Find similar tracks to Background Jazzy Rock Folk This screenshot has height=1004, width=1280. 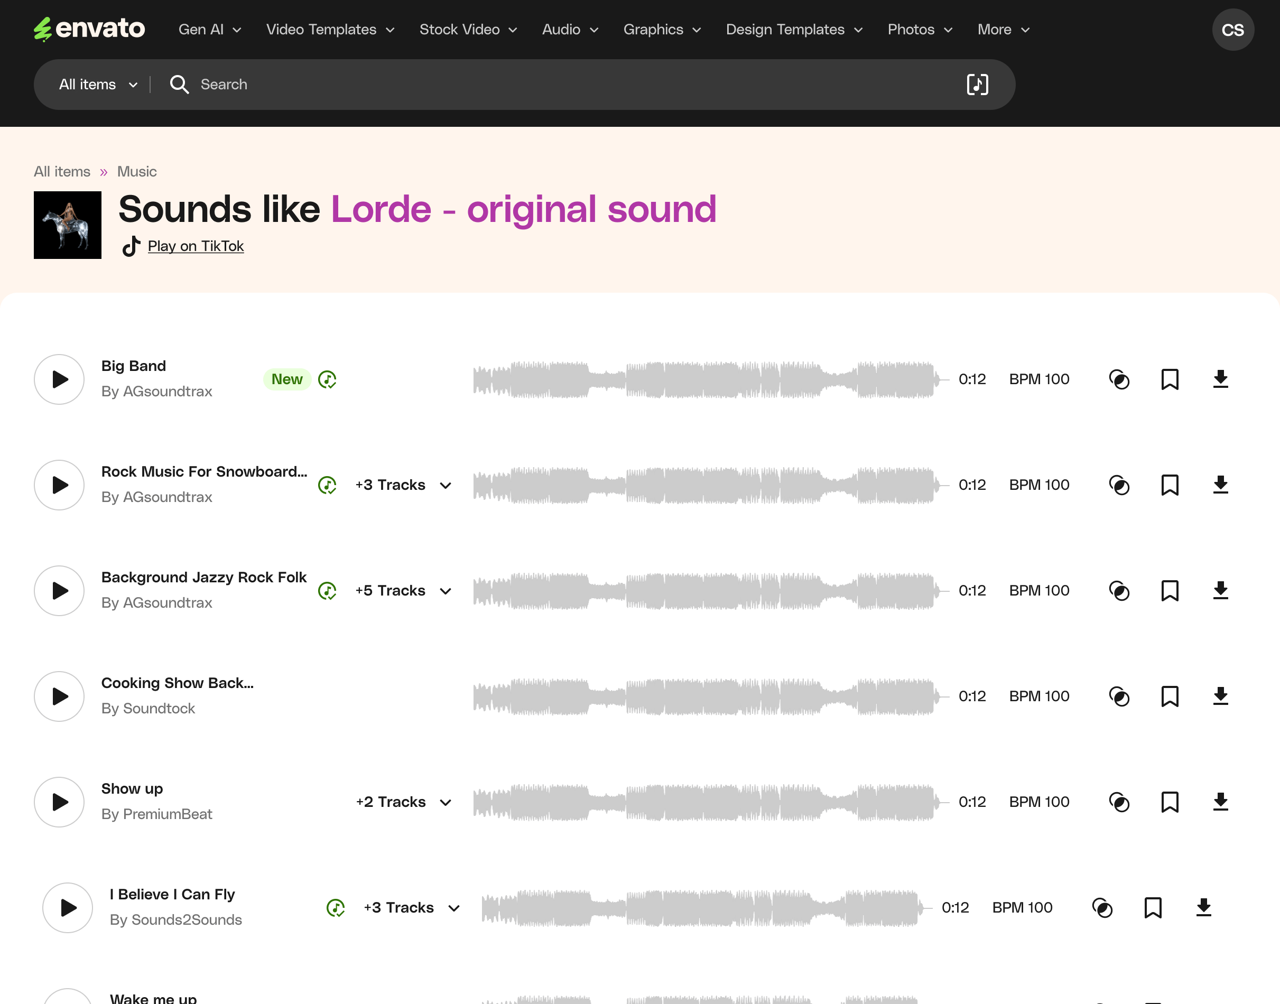point(1118,591)
